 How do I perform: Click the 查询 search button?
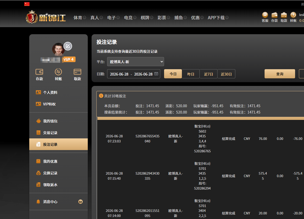280,74
